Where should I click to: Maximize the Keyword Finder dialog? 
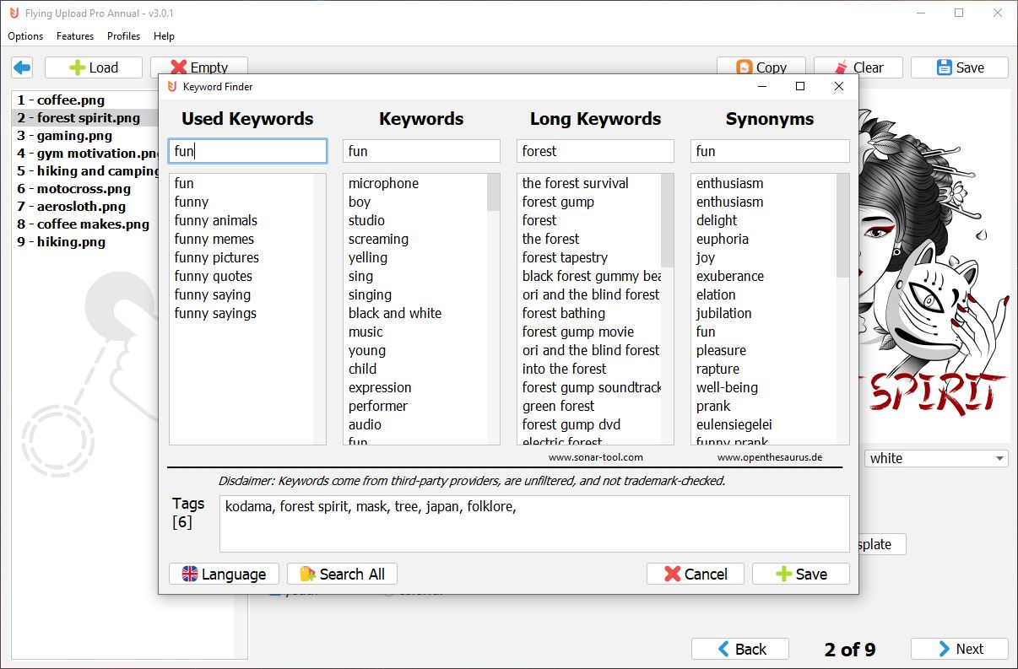pyautogui.click(x=800, y=86)
